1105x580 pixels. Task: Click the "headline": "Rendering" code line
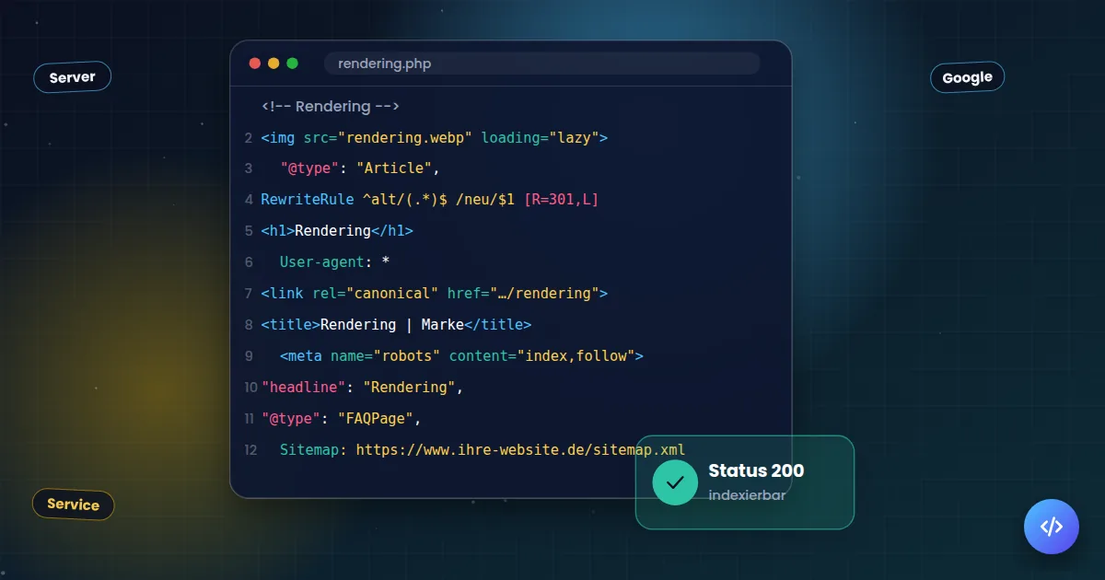coord(363,387)
